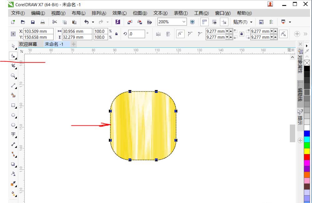This screenshot has height=203, width=312.
Task: Select the Crop tool
Action: click(13, 66)
